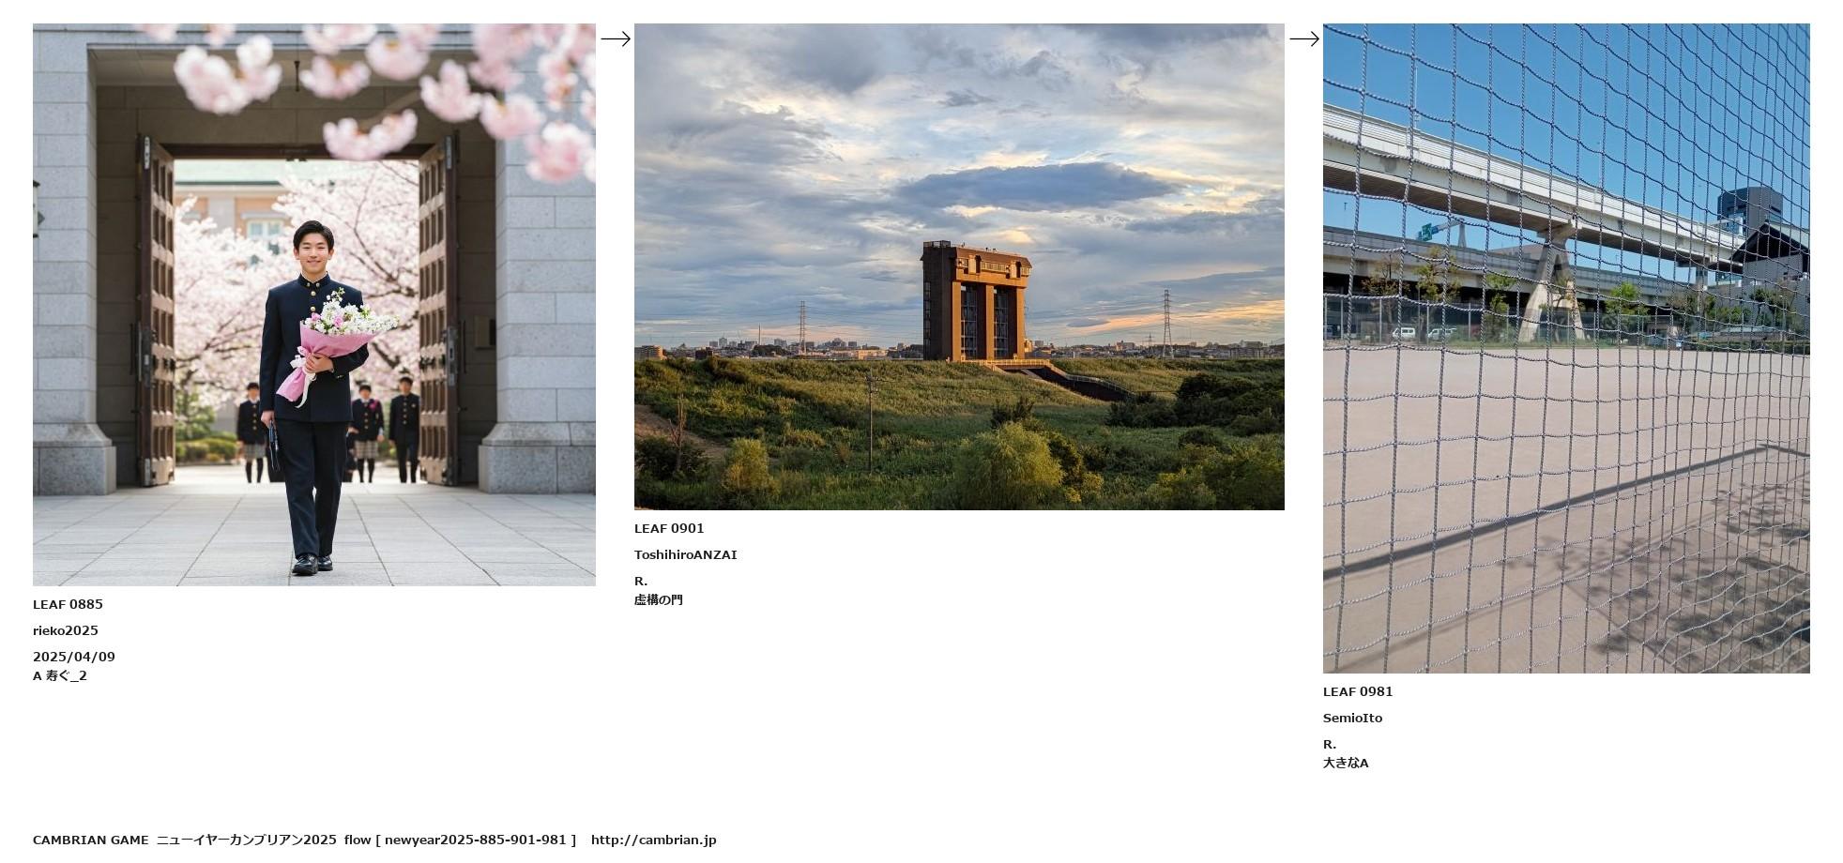The image size is (1843, 863).
Task: Click the R. label under ToshihiroANZAI
Action: 641,581
